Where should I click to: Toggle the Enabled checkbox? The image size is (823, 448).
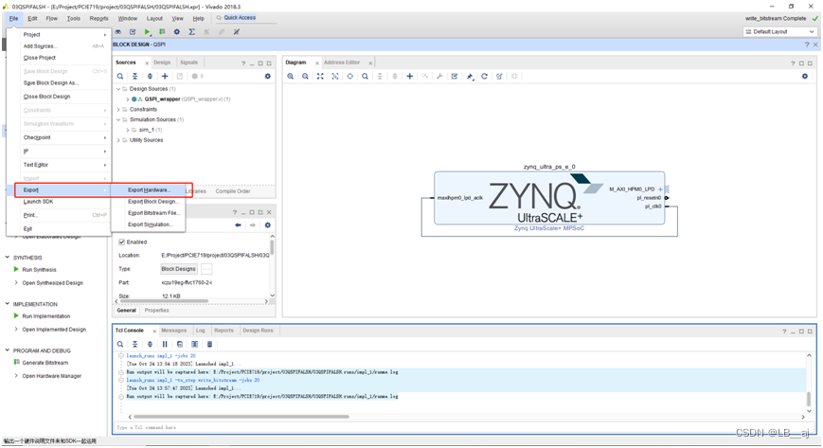point(122,242)
